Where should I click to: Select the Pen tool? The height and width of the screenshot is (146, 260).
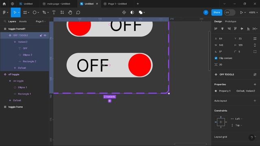point(44,13)
